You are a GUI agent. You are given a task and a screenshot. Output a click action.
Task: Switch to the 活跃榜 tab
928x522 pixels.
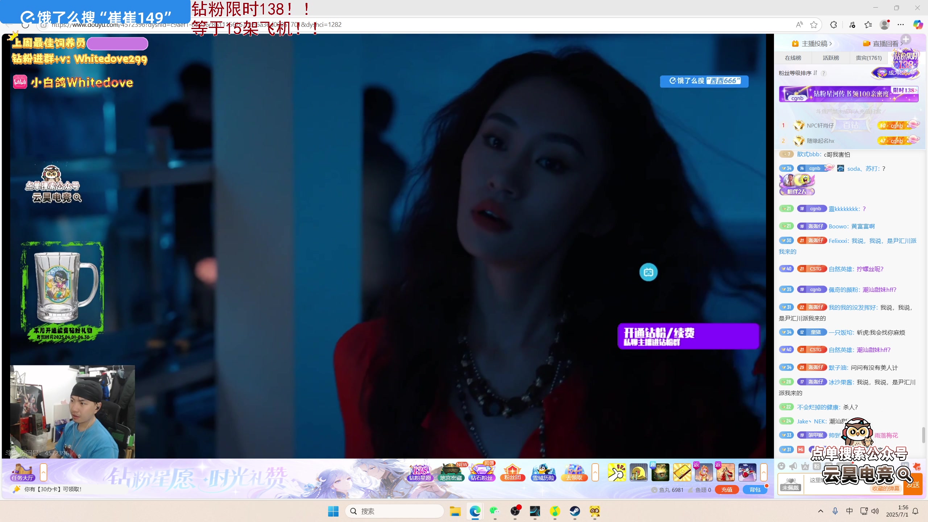click(x=831, y=58)
